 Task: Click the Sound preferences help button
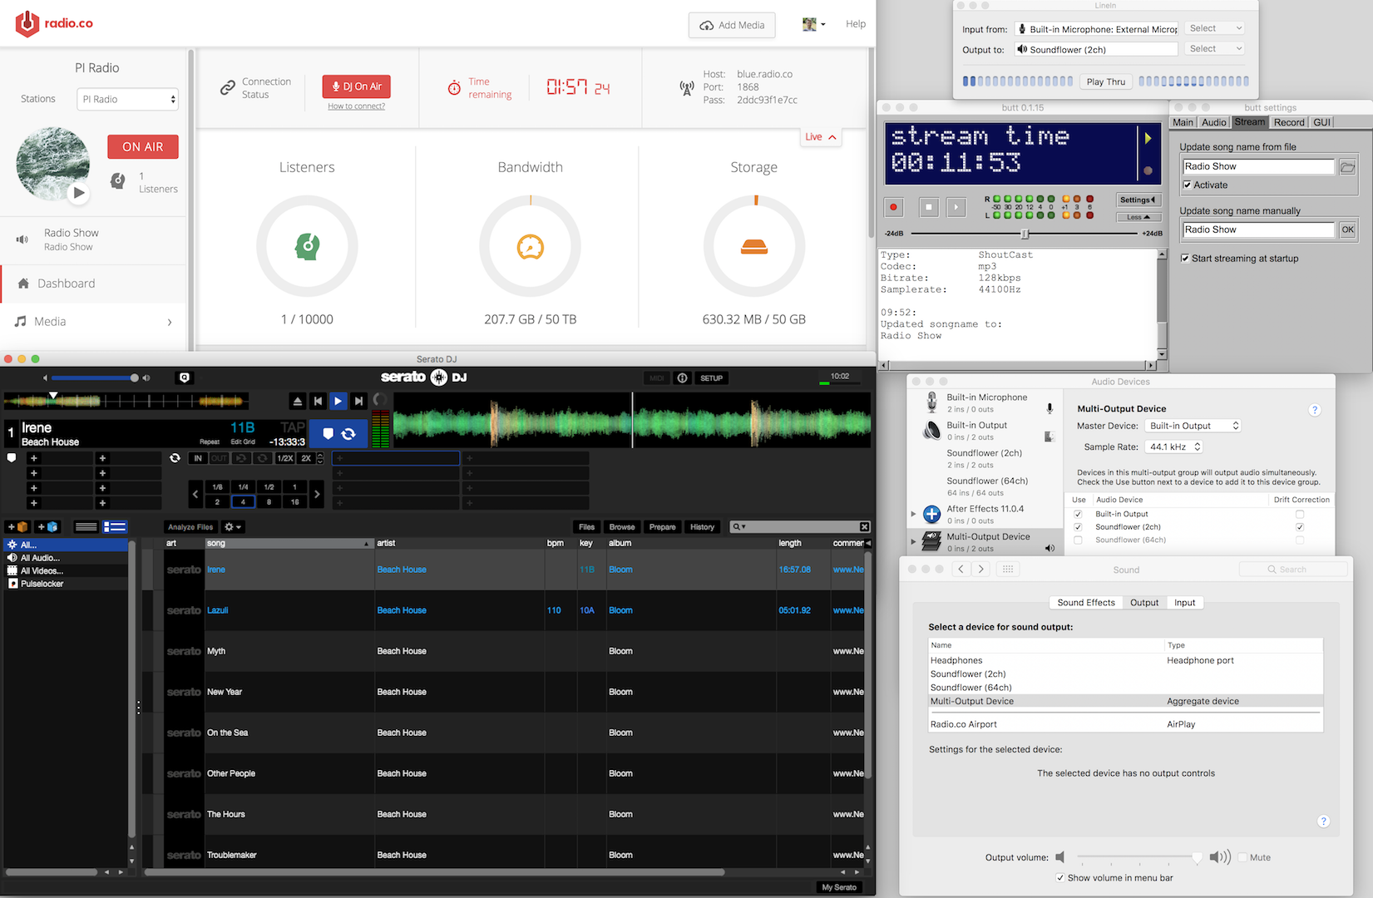1323,822
